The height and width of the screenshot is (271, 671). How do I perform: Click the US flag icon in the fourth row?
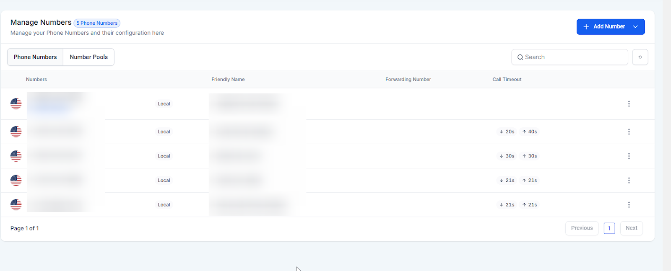coord(16,180)
